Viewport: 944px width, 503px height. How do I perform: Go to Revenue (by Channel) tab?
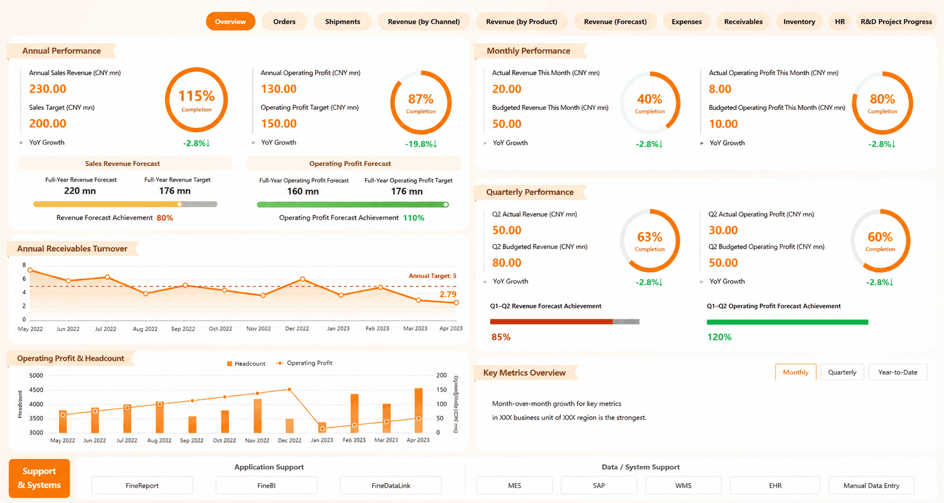click(x=424, y=21)
